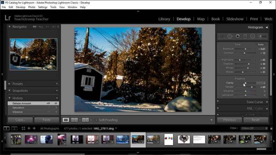Click the Copy settings button

pos(20,120)
